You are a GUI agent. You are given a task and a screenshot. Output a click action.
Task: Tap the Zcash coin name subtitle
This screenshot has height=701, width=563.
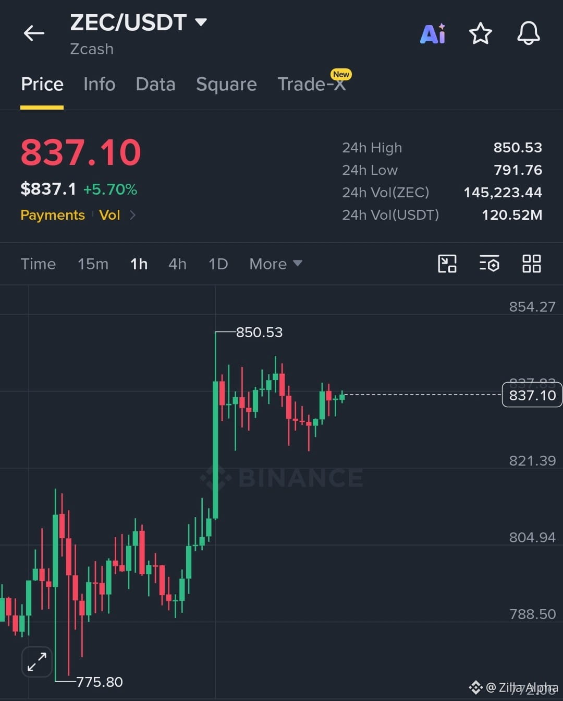pos(92,49)
